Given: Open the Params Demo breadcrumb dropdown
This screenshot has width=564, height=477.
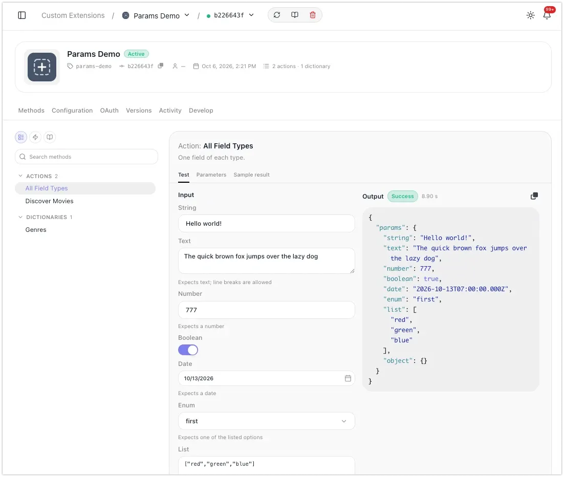Looking at the screenshot, I should [156, 15].
